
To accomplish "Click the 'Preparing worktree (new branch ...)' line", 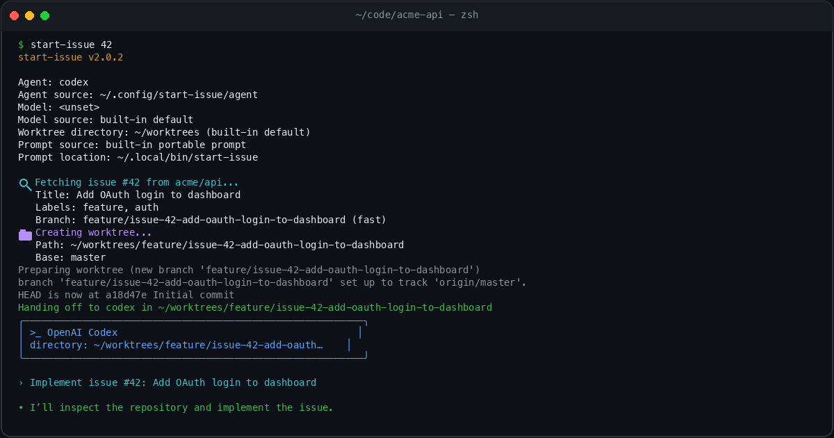I will (249, 270).
